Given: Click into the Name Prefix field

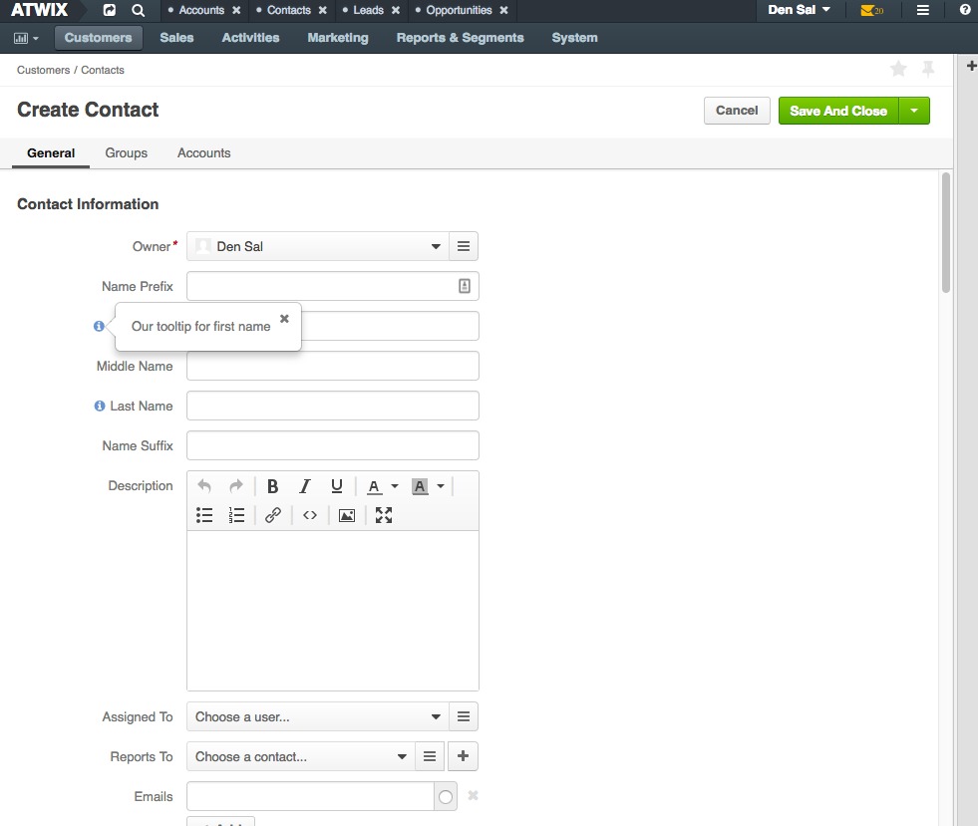Looking at the screenshot, I should pyautogui.click(x=332, y=286).
